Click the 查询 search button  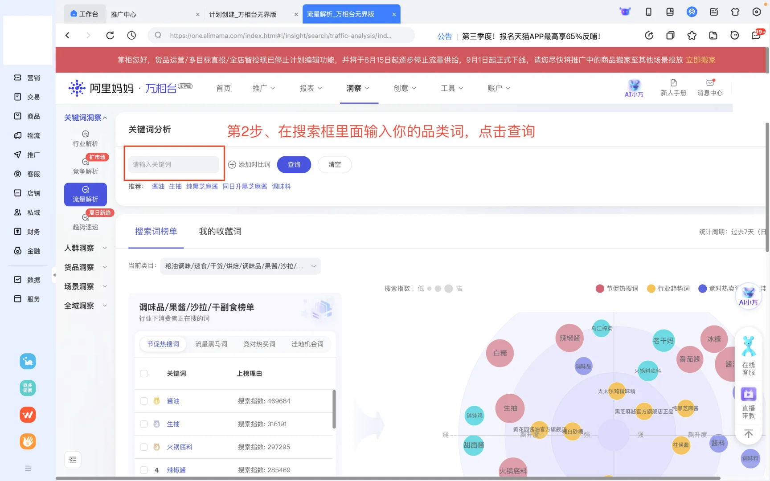click(x=294, y=164)
